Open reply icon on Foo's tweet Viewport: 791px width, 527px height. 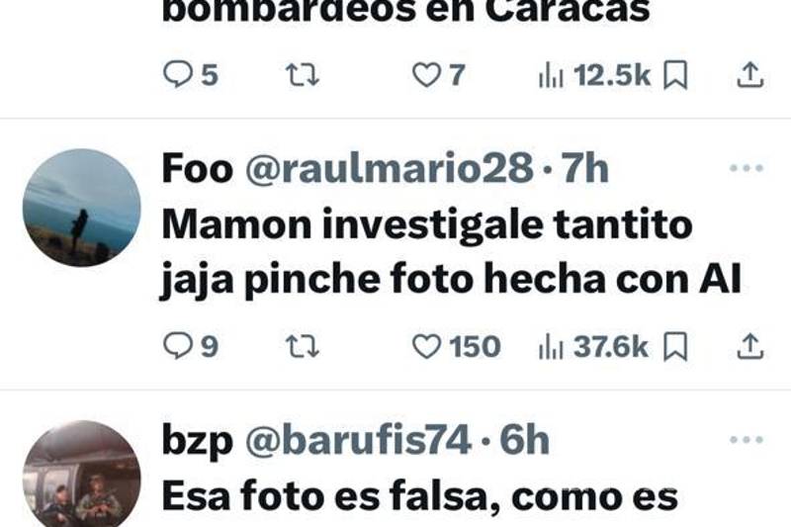(178, 346)
